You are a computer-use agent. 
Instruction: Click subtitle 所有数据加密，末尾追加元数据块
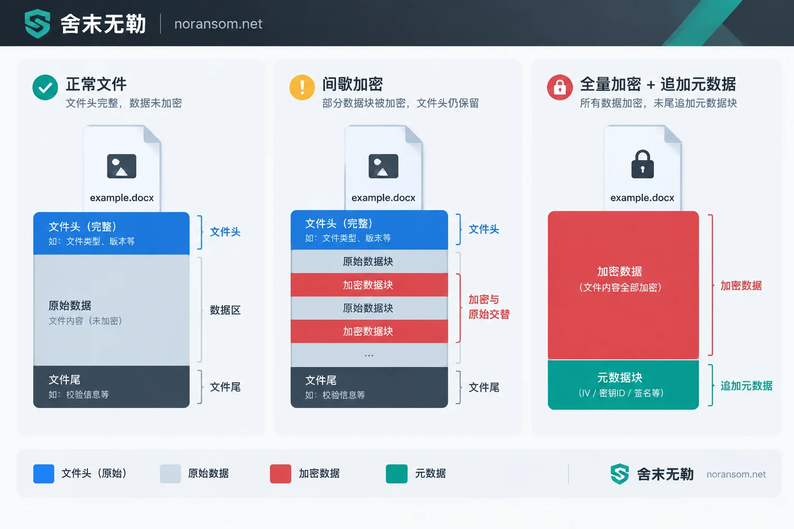point(658,103)
